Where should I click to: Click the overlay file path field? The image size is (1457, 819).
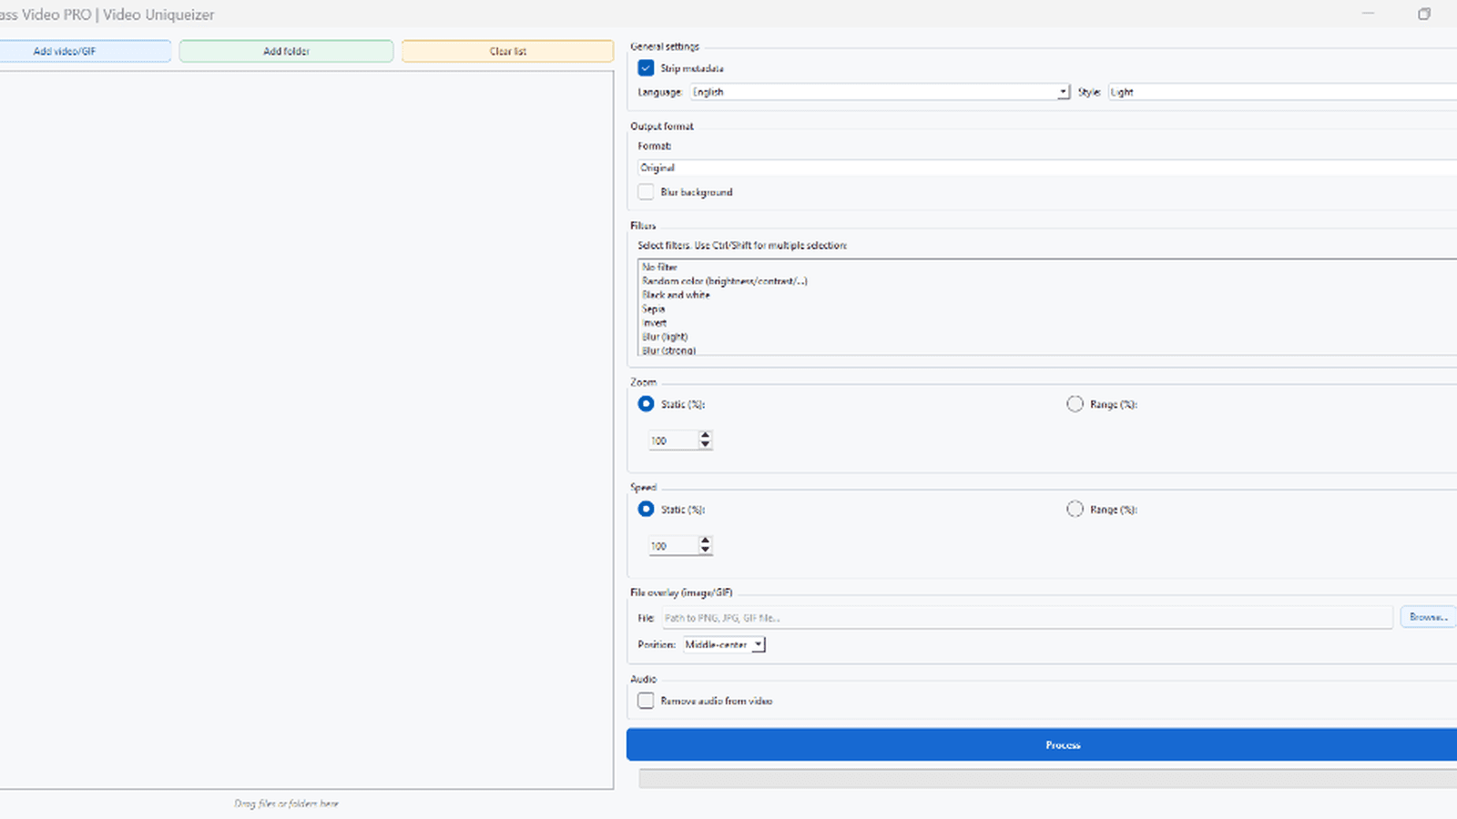(1027, 618)
